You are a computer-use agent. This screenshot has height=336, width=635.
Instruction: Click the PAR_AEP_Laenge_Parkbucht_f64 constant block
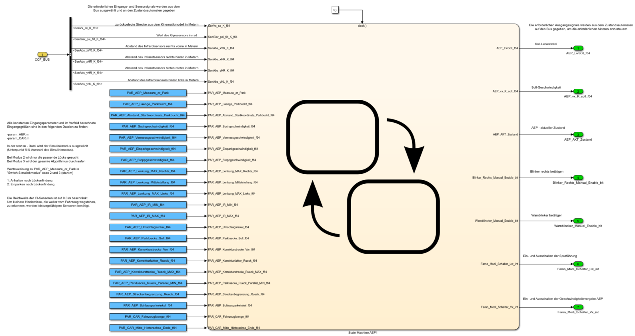click(x=148, y=104)
